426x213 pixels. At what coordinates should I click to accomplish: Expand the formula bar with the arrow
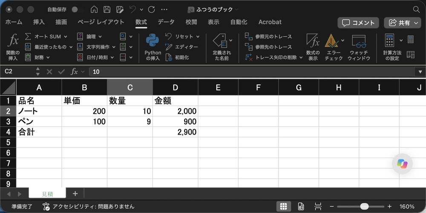click(420, 72)
